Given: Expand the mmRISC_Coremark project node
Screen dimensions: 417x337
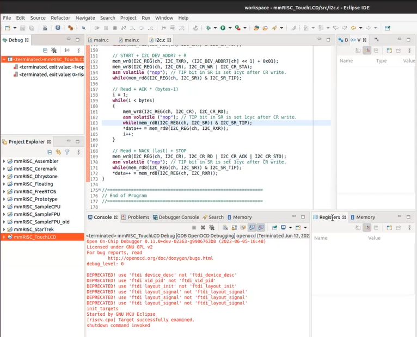Looking at the screenshot, I should (x=4, y=169).
